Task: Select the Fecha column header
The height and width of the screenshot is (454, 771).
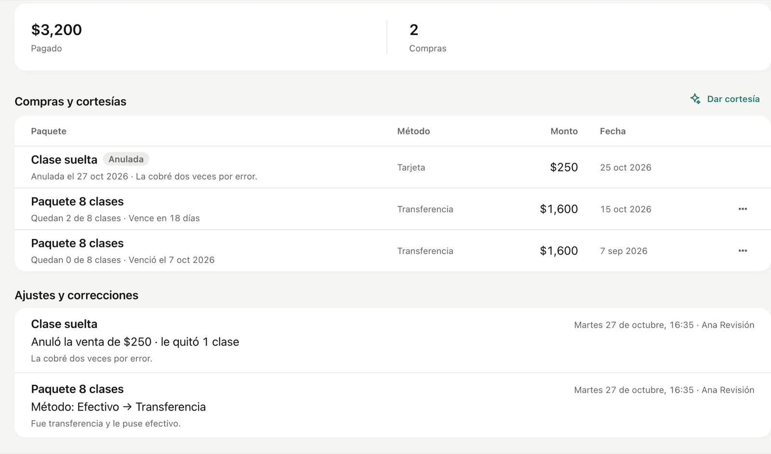Action: coord(612,131)
